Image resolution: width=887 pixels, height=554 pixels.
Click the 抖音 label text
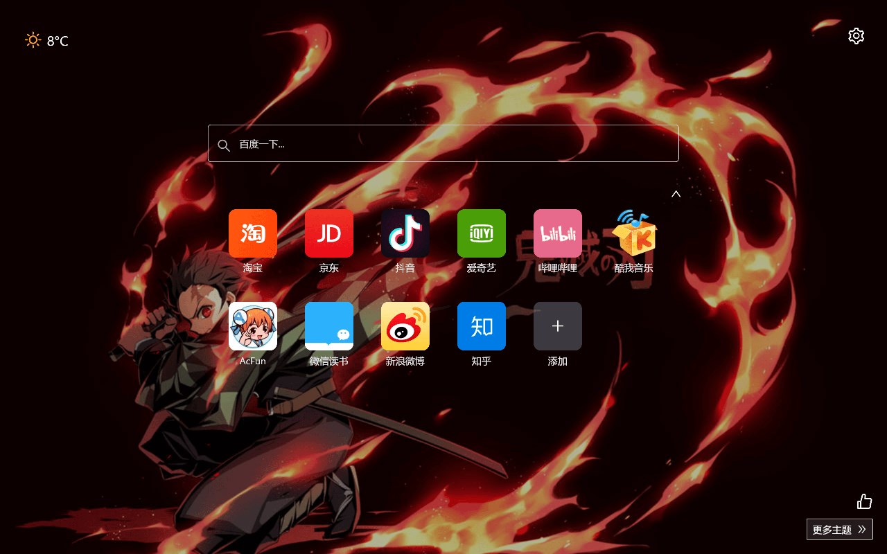pos(405,268)
